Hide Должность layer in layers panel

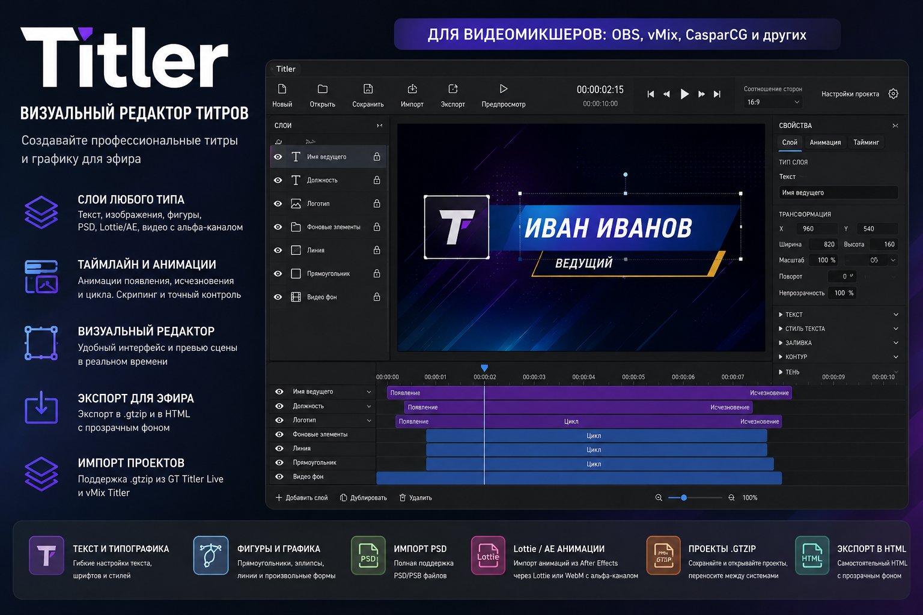pyautogui.click(x=278, y=180)
